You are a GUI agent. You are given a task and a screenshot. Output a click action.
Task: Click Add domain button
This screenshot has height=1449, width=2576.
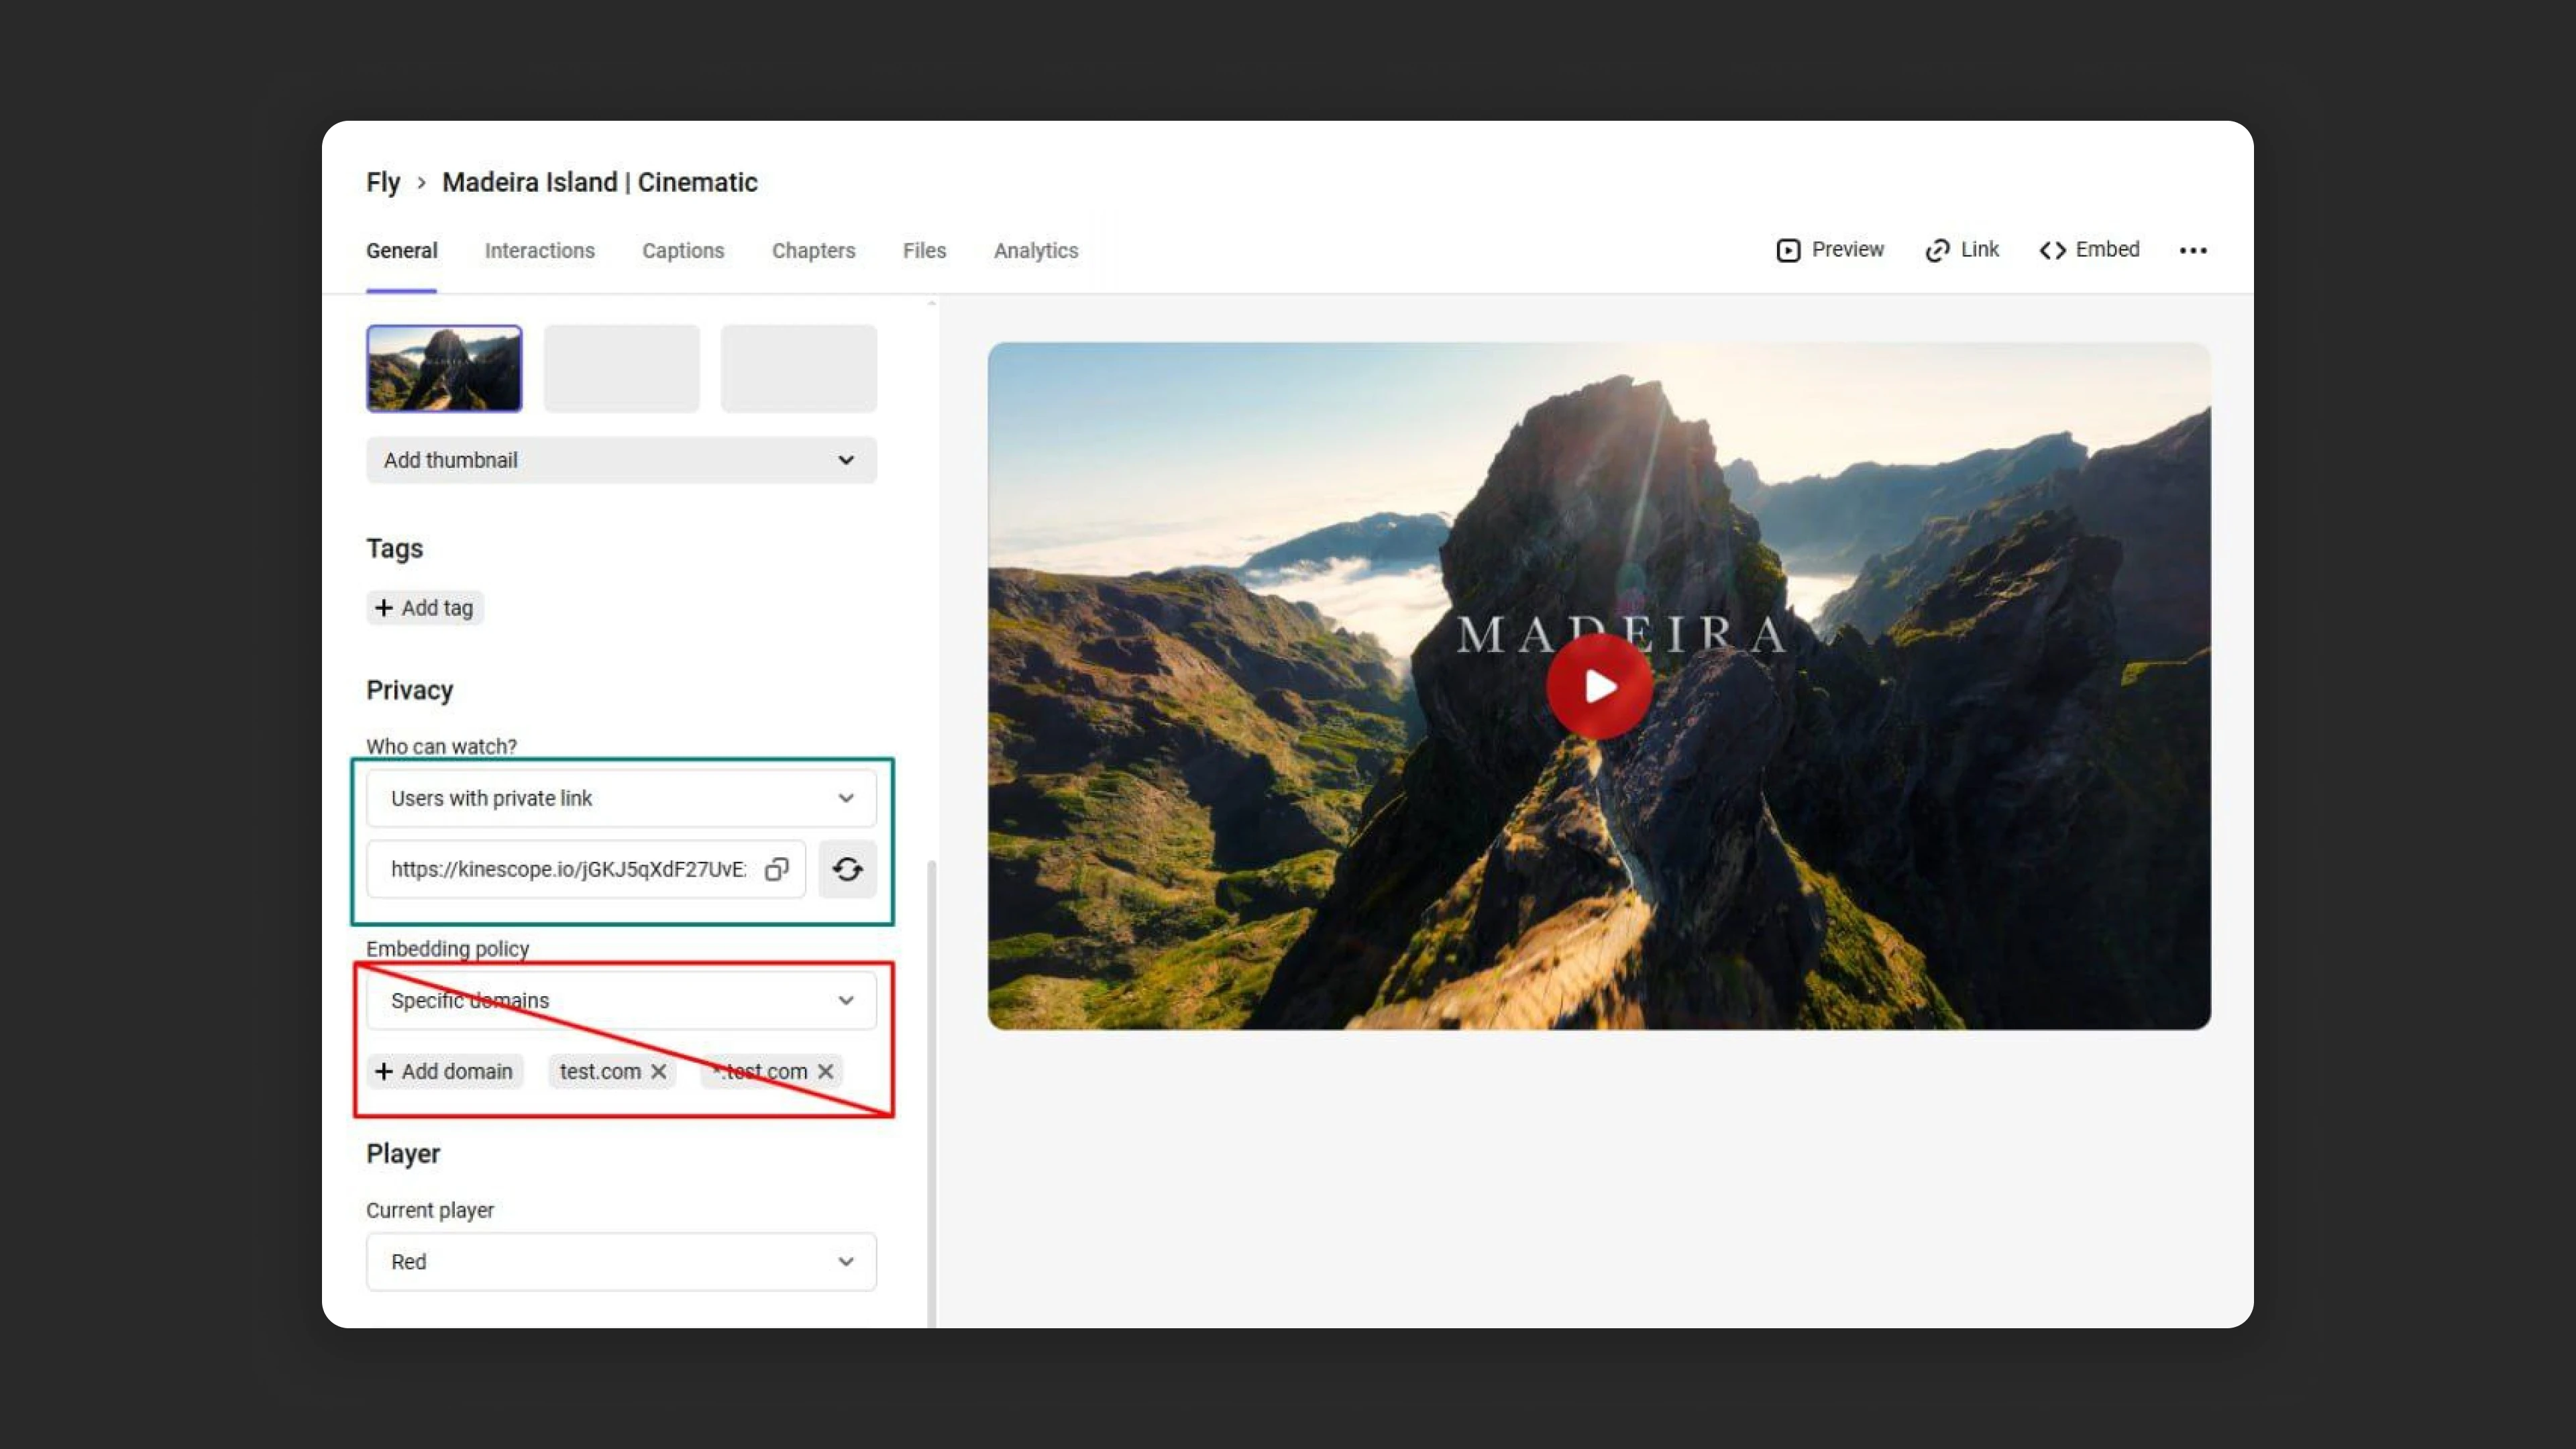point(444,1071)
